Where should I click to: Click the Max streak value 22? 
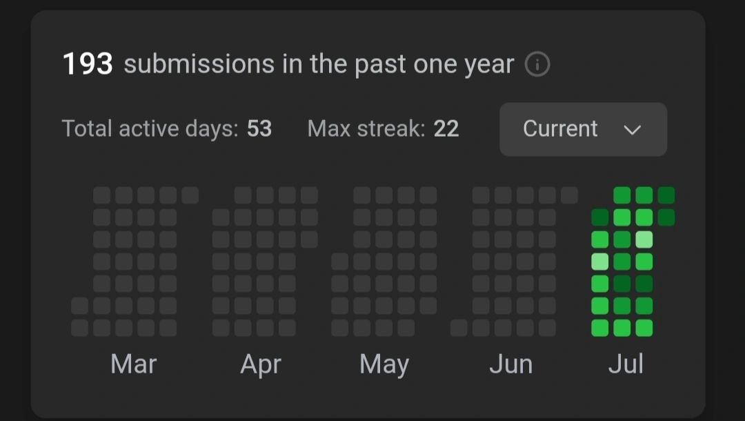click(446, 129)
